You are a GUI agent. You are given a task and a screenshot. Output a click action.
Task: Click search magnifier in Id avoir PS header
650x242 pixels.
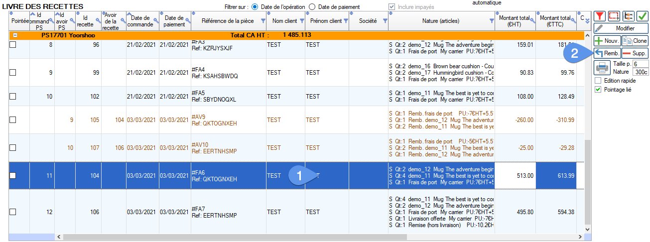(72, 21)
